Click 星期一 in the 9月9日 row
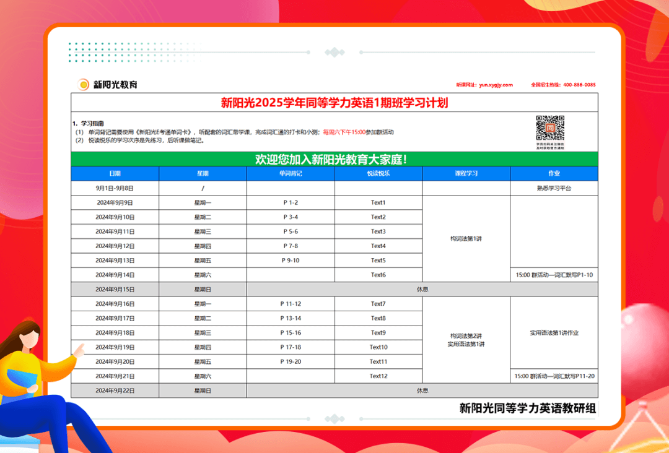 (x=203, y=202)
